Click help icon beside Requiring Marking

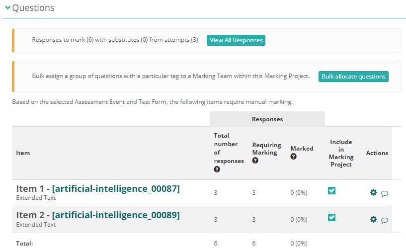[255, 161]
